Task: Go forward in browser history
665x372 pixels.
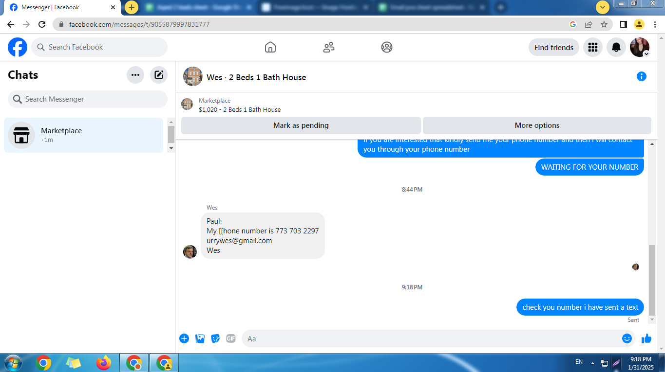Action: pyautogui.click(x=26, y=24)
